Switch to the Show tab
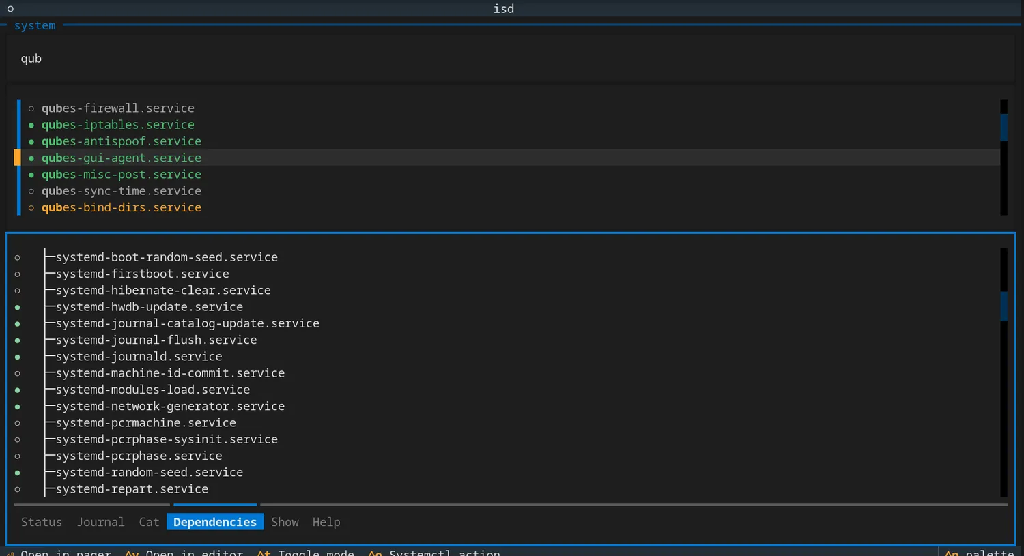 [285, 522]
